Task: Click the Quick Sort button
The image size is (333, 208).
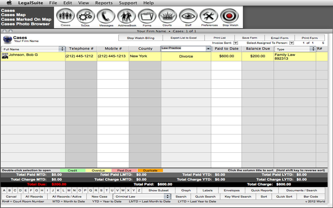Action: (x=284, y=197)
